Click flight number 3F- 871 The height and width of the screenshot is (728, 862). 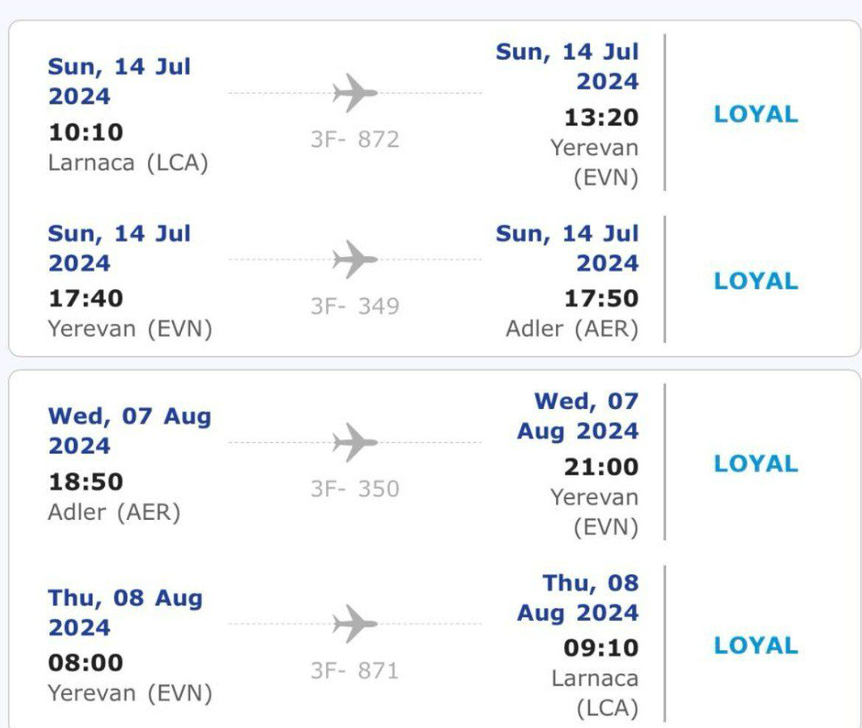[x=355, y=670]
